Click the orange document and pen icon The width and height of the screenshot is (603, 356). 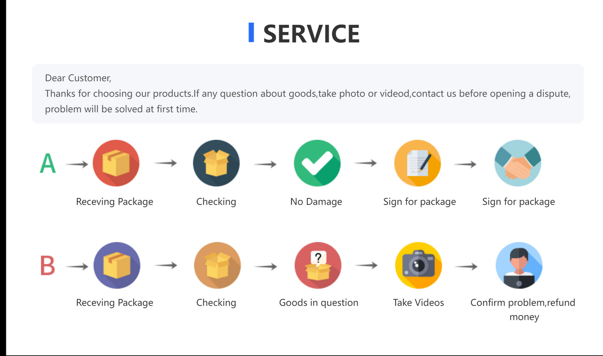tap(417, 163)
